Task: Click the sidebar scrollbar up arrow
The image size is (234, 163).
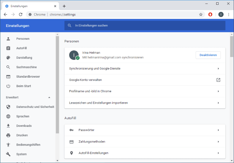Action: click(x=57, y=34)
